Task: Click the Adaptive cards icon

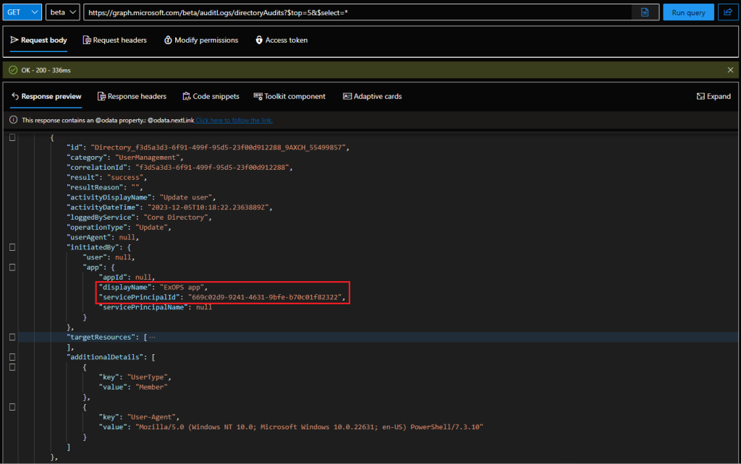Action: pos(347,95)
